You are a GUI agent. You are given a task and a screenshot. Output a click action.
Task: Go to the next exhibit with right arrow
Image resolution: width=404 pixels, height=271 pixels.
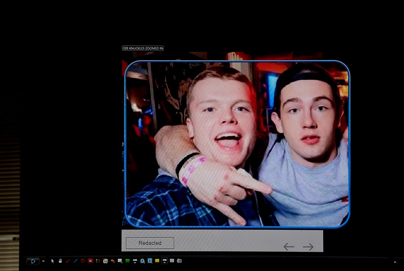tap(308, 247)
